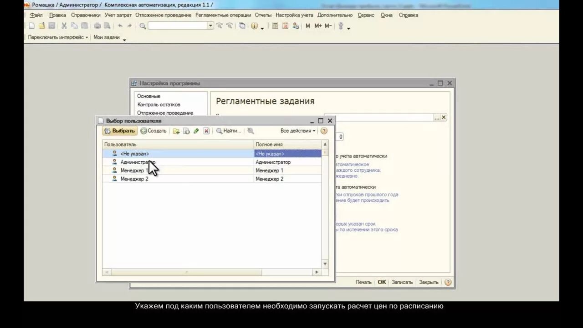The height and width of the screenshot is (328, 583).
Task: Expand the Все действия dropdown
Action: [x=298, y=131]
